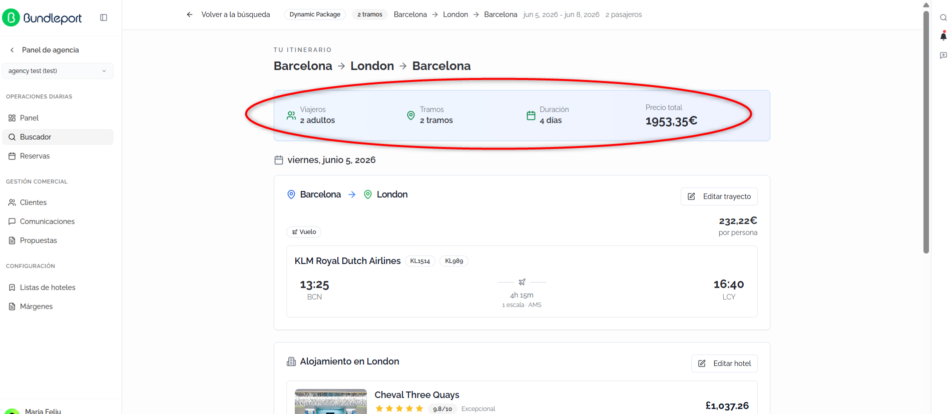Open the chat feedback icon
Viewport: 951px width, 414px height.
tap(943, 55)
